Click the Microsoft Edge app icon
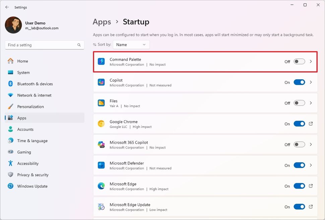The height and width of the screenshot is (220, 325). [101, 186]
